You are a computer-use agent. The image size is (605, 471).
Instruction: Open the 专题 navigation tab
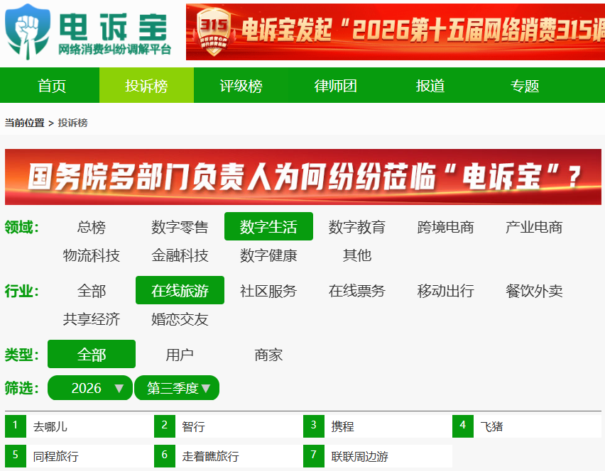(x=525, y=86)
